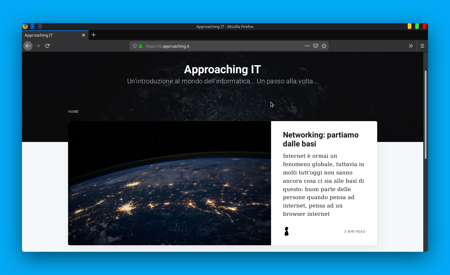
Task: Click the Earth at night article image
Action: 169,183
